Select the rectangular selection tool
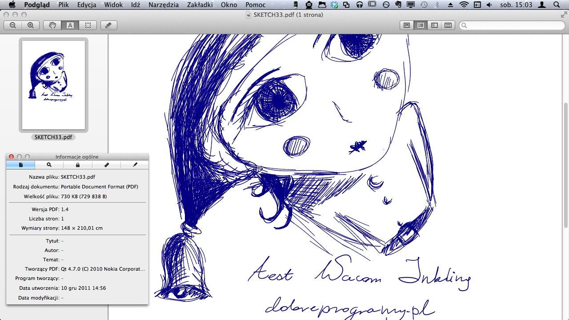Screen dimensions: 569x320 (88, 25)
